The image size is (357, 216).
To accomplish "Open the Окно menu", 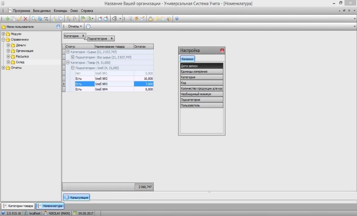I will [x=74, y=11].
